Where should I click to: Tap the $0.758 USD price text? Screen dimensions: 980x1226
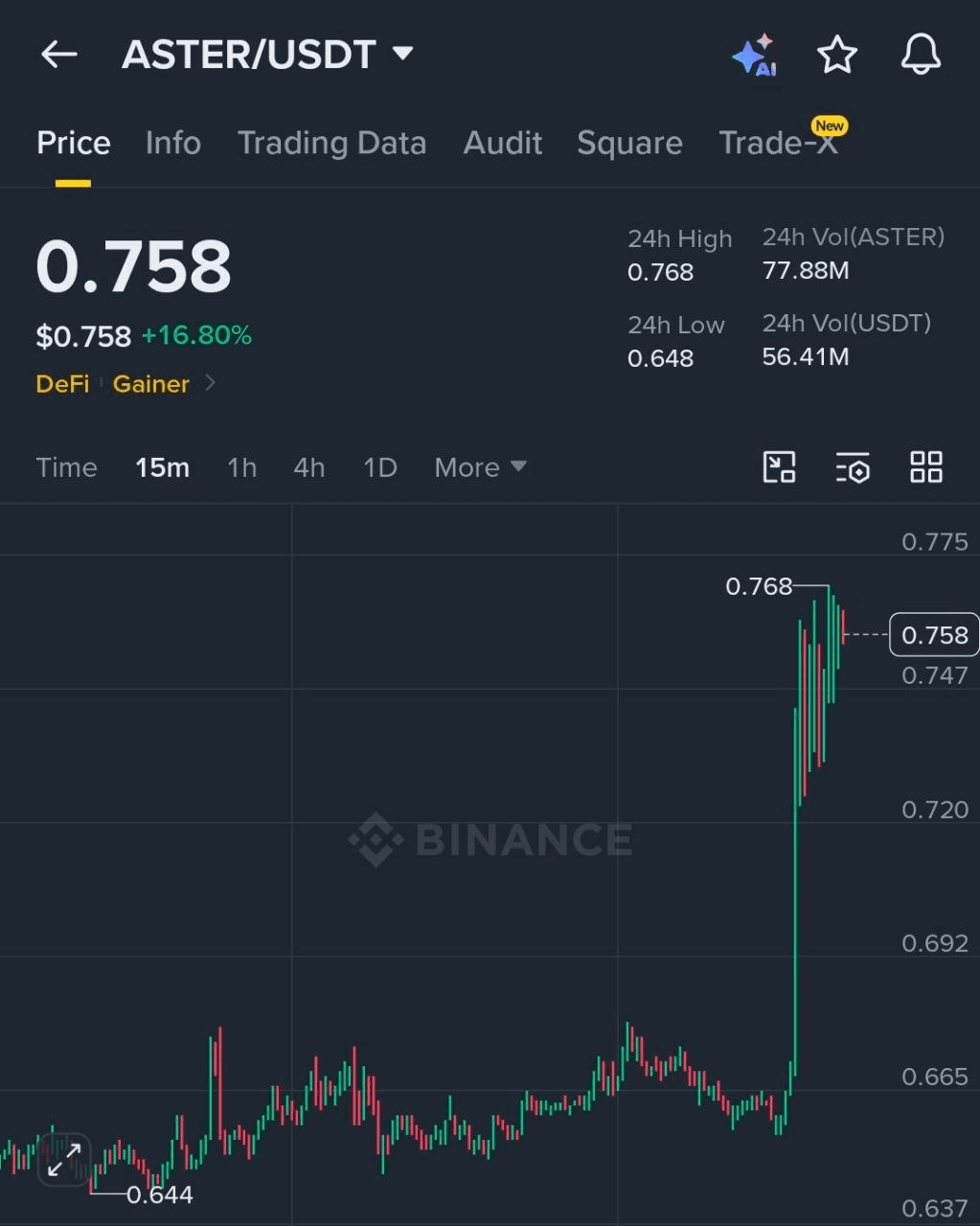83,336
